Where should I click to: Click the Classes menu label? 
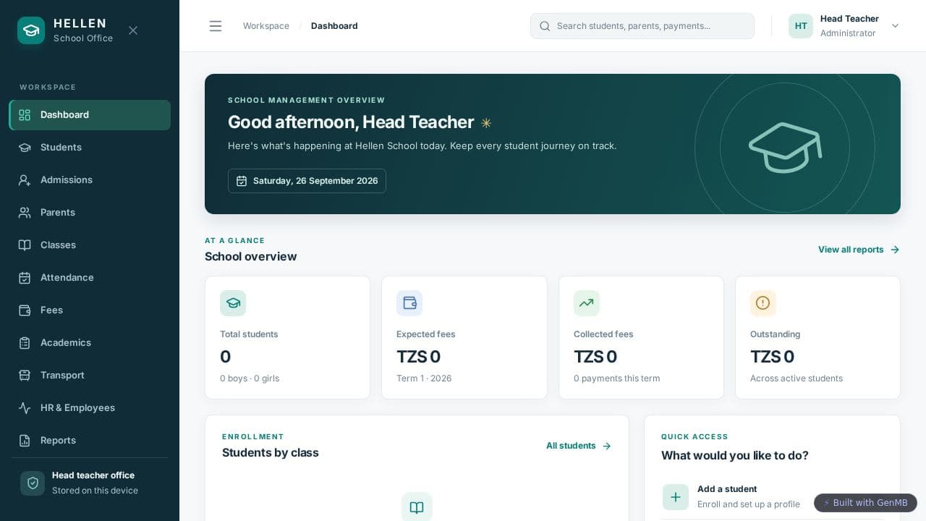click(x=58, y=245)
